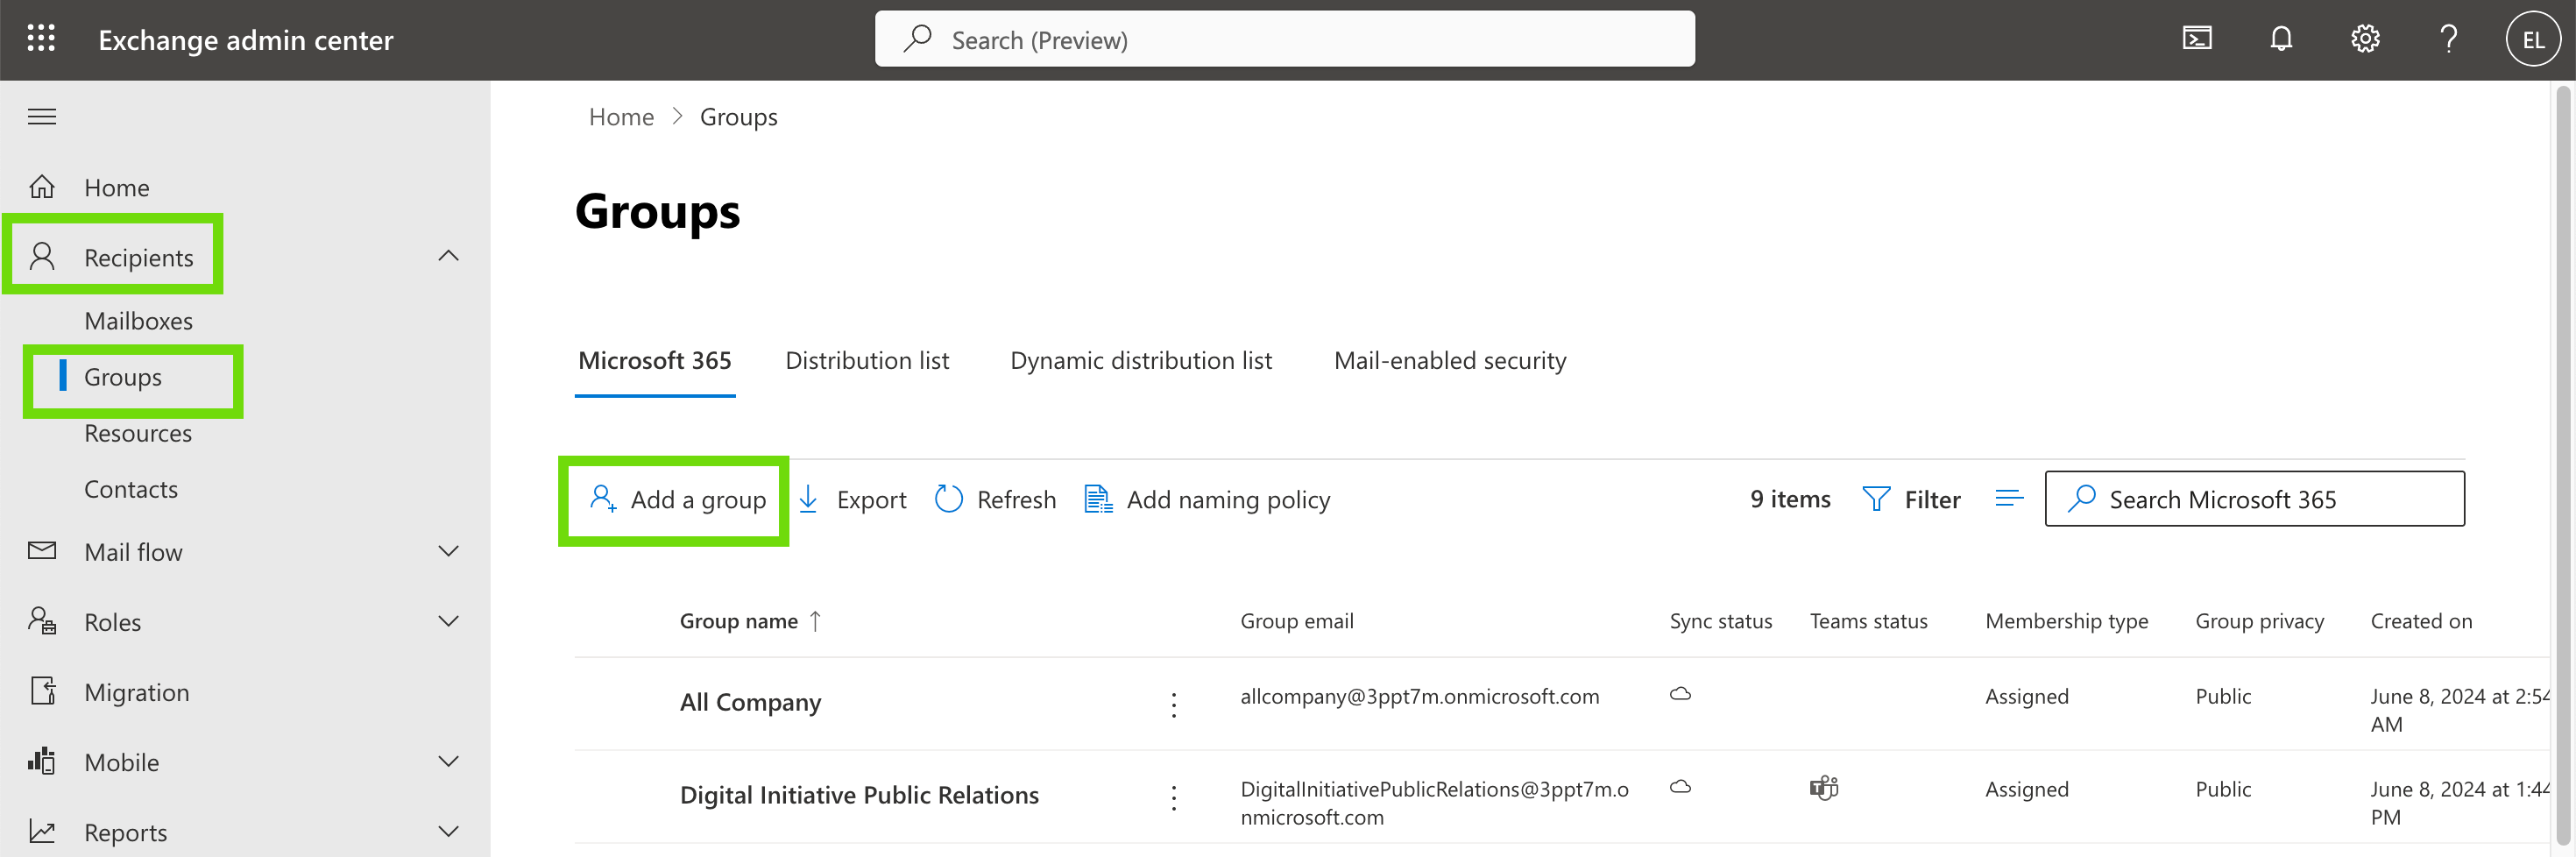Click the Migration icon in sidebar
The image size is (2576, 857).
(x=42, y=691)
